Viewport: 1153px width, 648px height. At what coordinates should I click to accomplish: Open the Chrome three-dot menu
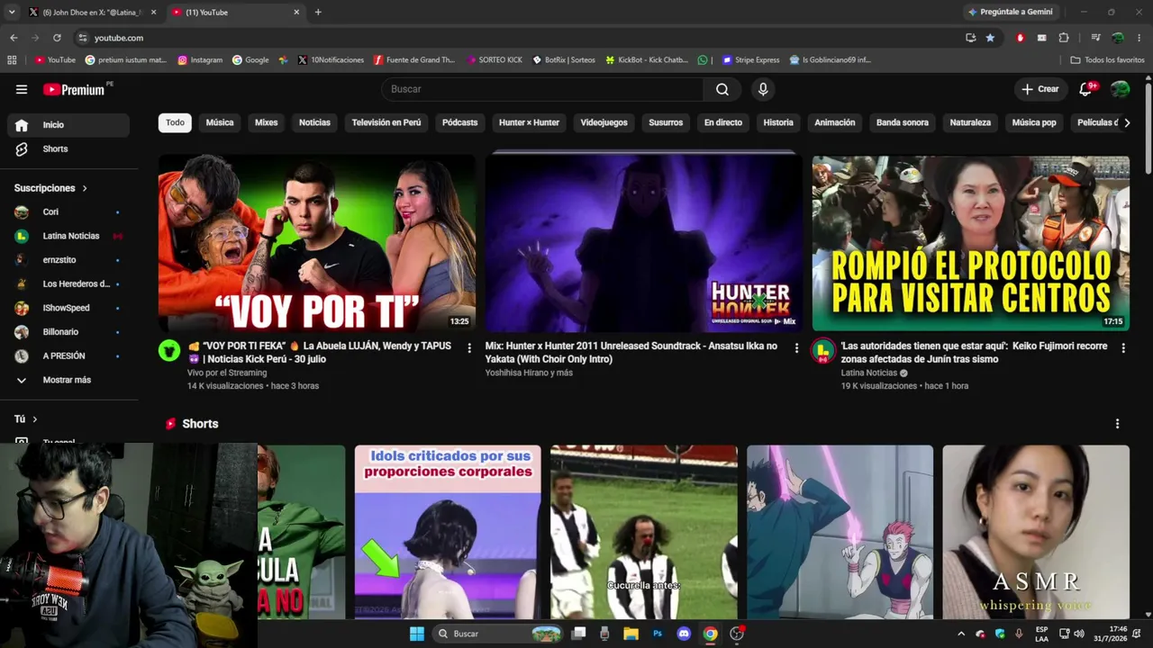point(1139,38)
